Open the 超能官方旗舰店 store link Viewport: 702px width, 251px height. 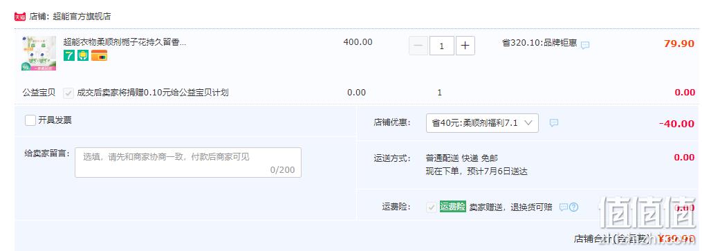tap(82, 17)
